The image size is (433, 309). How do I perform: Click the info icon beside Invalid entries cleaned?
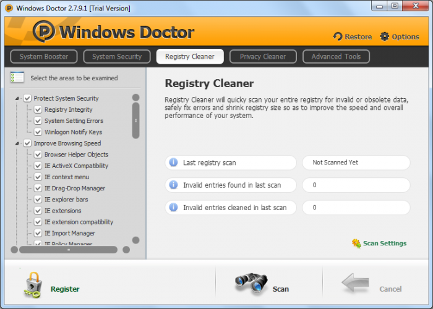(x=173, y=207)
